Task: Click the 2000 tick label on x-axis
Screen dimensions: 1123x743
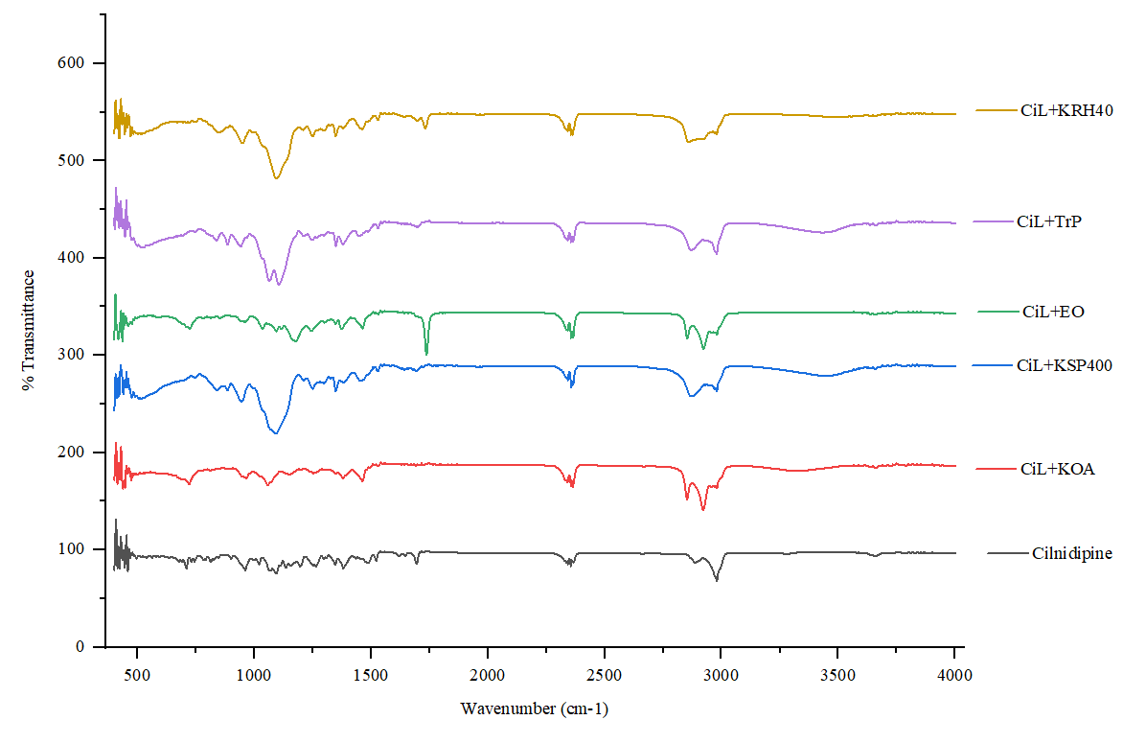Action: coord(487,677)
